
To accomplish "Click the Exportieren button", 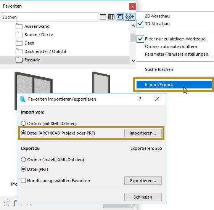I will point(143,181).
